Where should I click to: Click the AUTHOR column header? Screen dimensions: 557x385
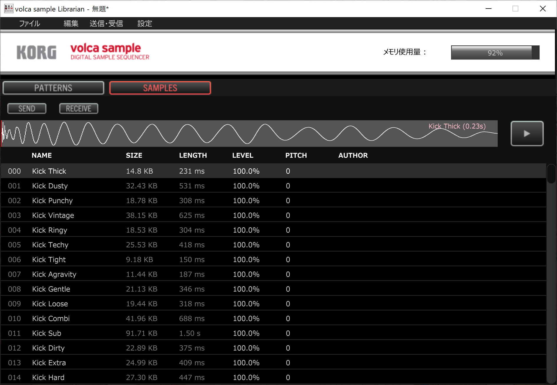353,155
